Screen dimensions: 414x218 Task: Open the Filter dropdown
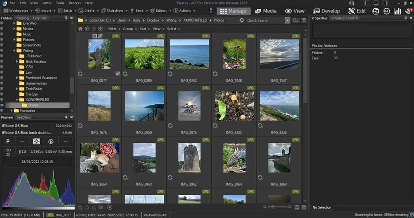[114, 29]
